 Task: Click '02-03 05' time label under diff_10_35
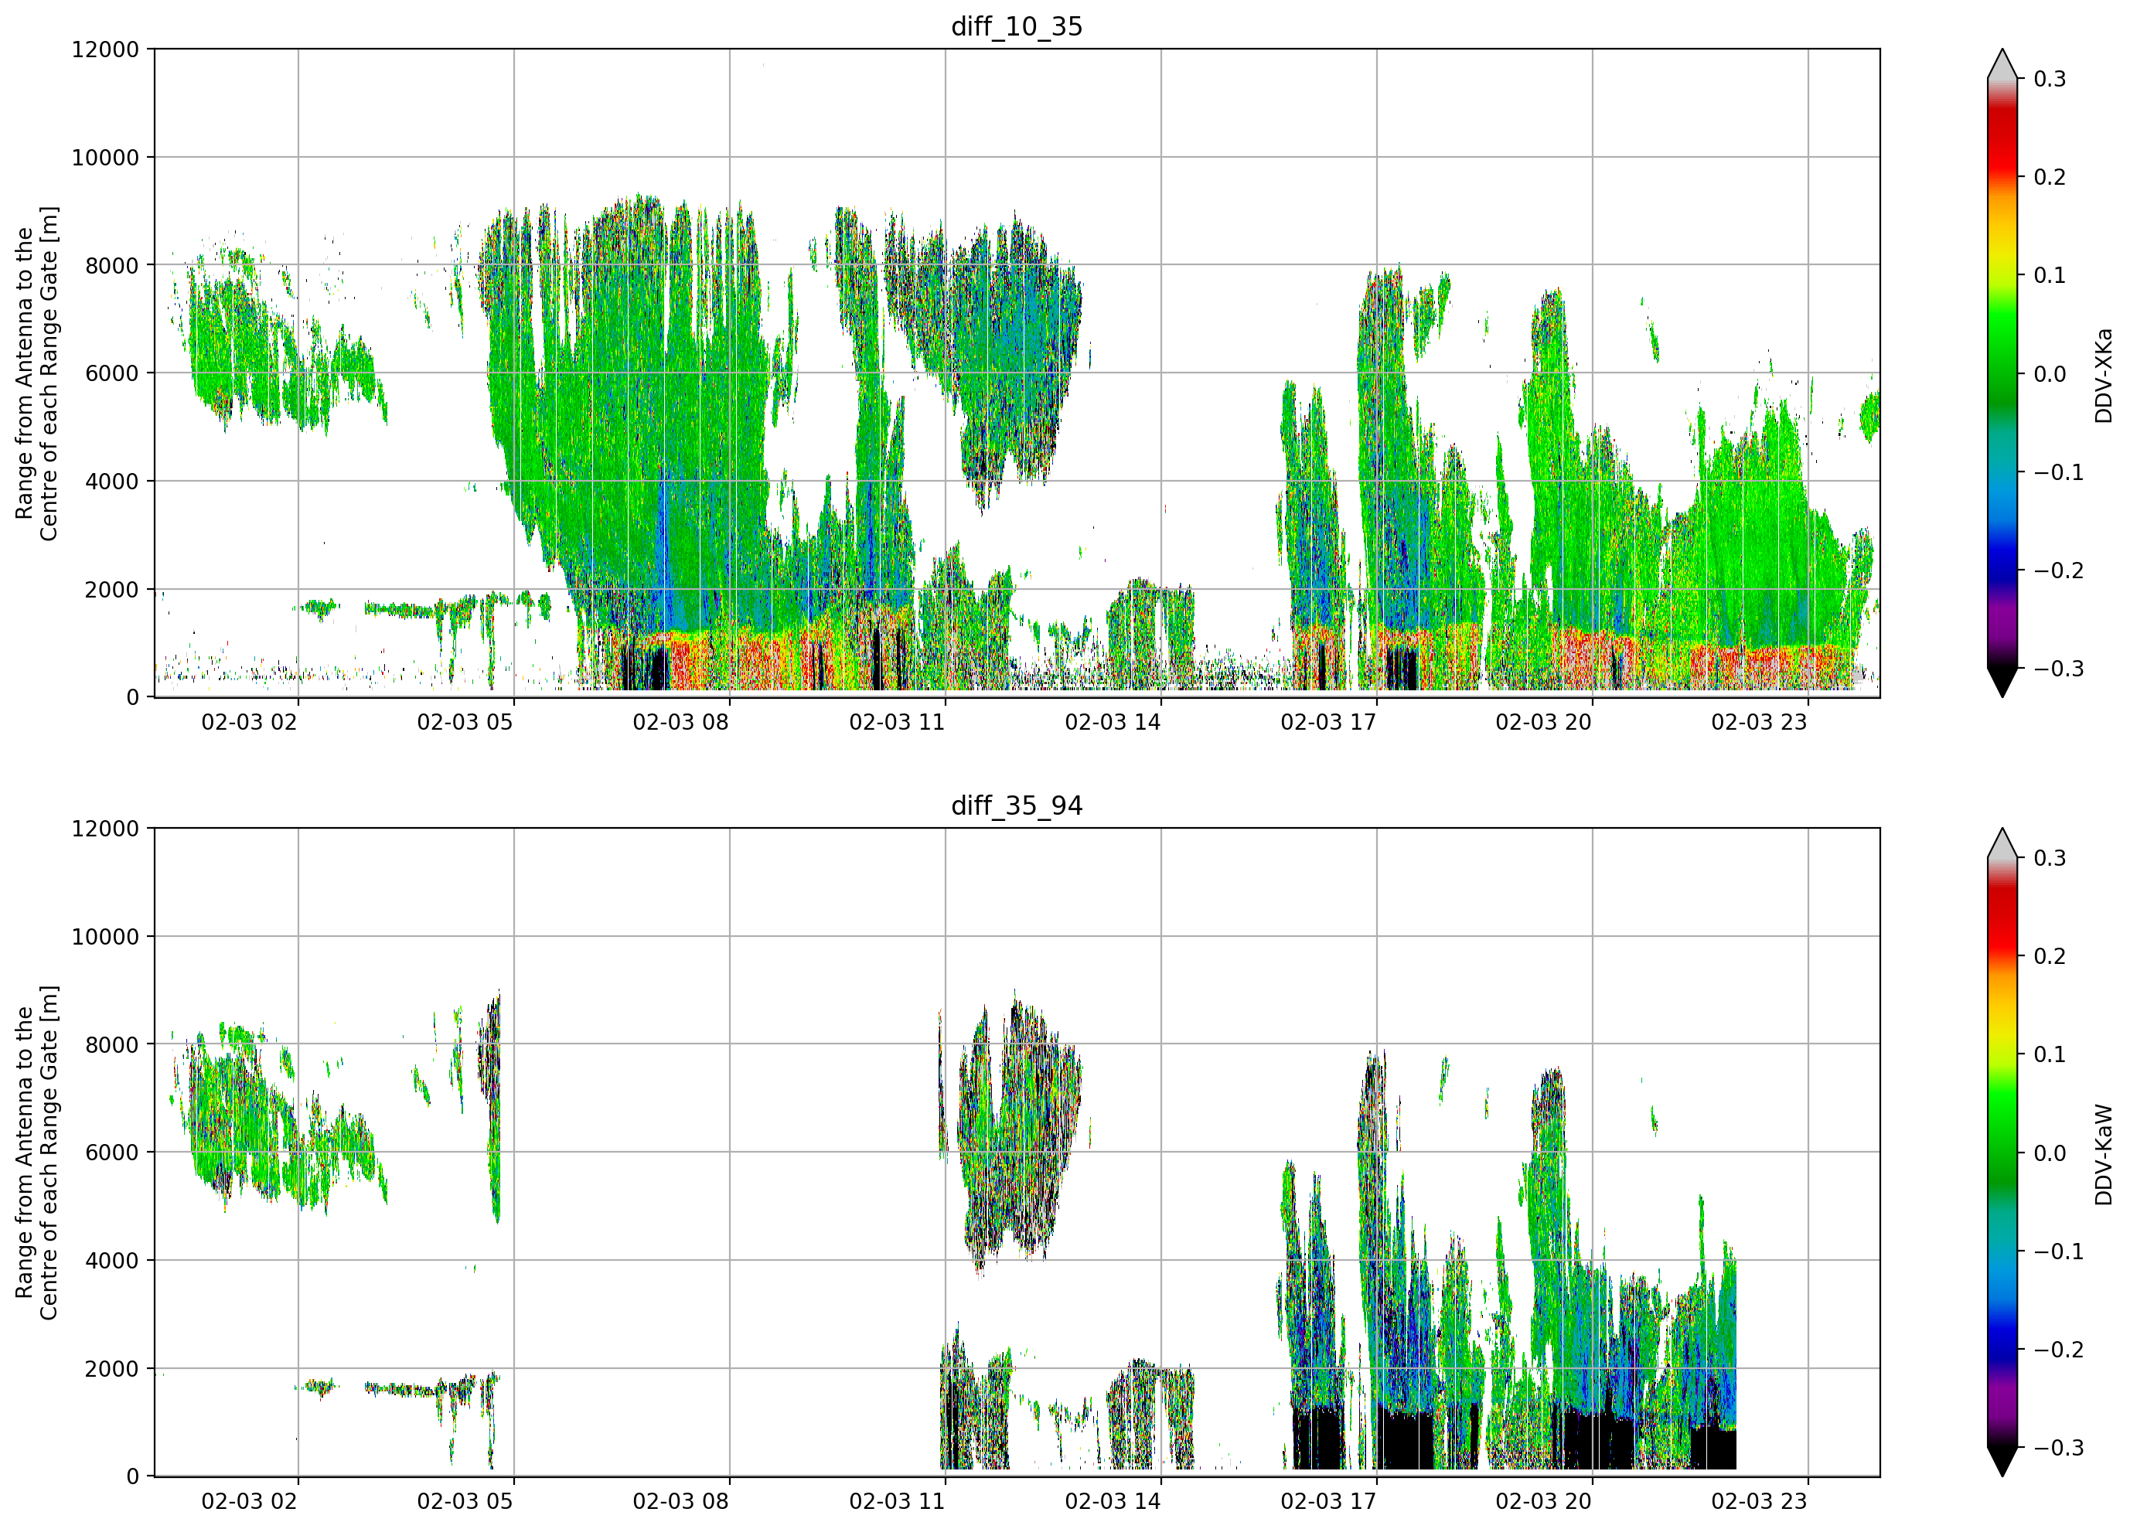[465, 722]
